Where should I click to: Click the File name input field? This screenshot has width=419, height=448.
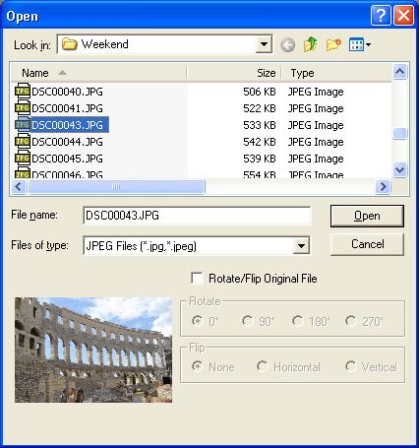[x=197, y=216]
